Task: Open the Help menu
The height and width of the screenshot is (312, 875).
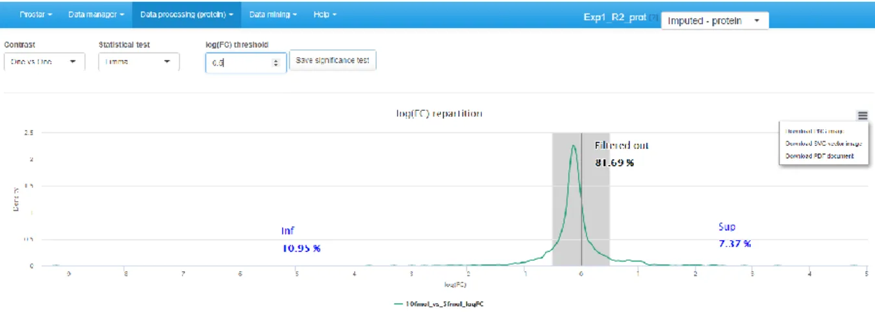Action: [325, 14]
